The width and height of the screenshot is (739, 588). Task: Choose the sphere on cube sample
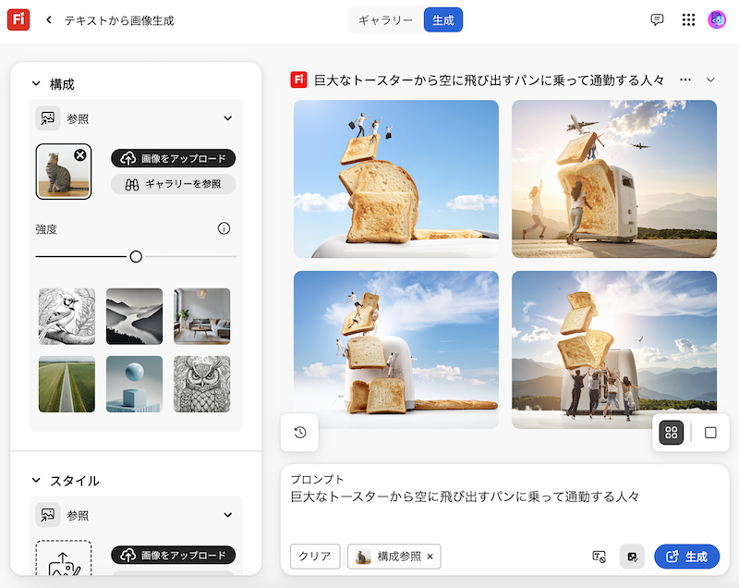pyautogui.click(x=134, y=385)
